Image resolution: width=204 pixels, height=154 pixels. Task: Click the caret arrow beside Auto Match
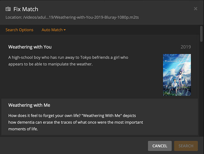(x=65, y=30)
